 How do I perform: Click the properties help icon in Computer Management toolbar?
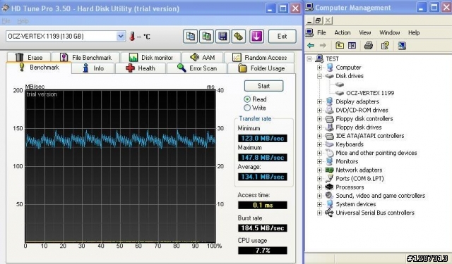point(385,45)
